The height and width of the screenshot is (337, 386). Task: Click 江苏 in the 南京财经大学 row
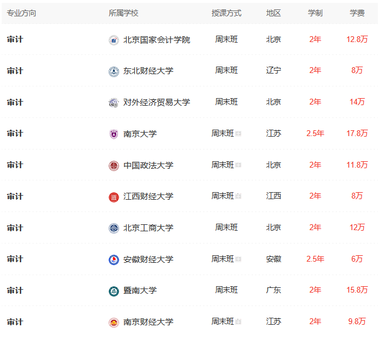(273, 322)
